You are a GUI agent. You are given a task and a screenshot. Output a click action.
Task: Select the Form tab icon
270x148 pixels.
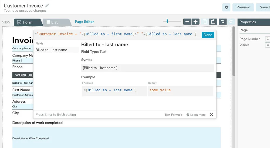point(19,22)
